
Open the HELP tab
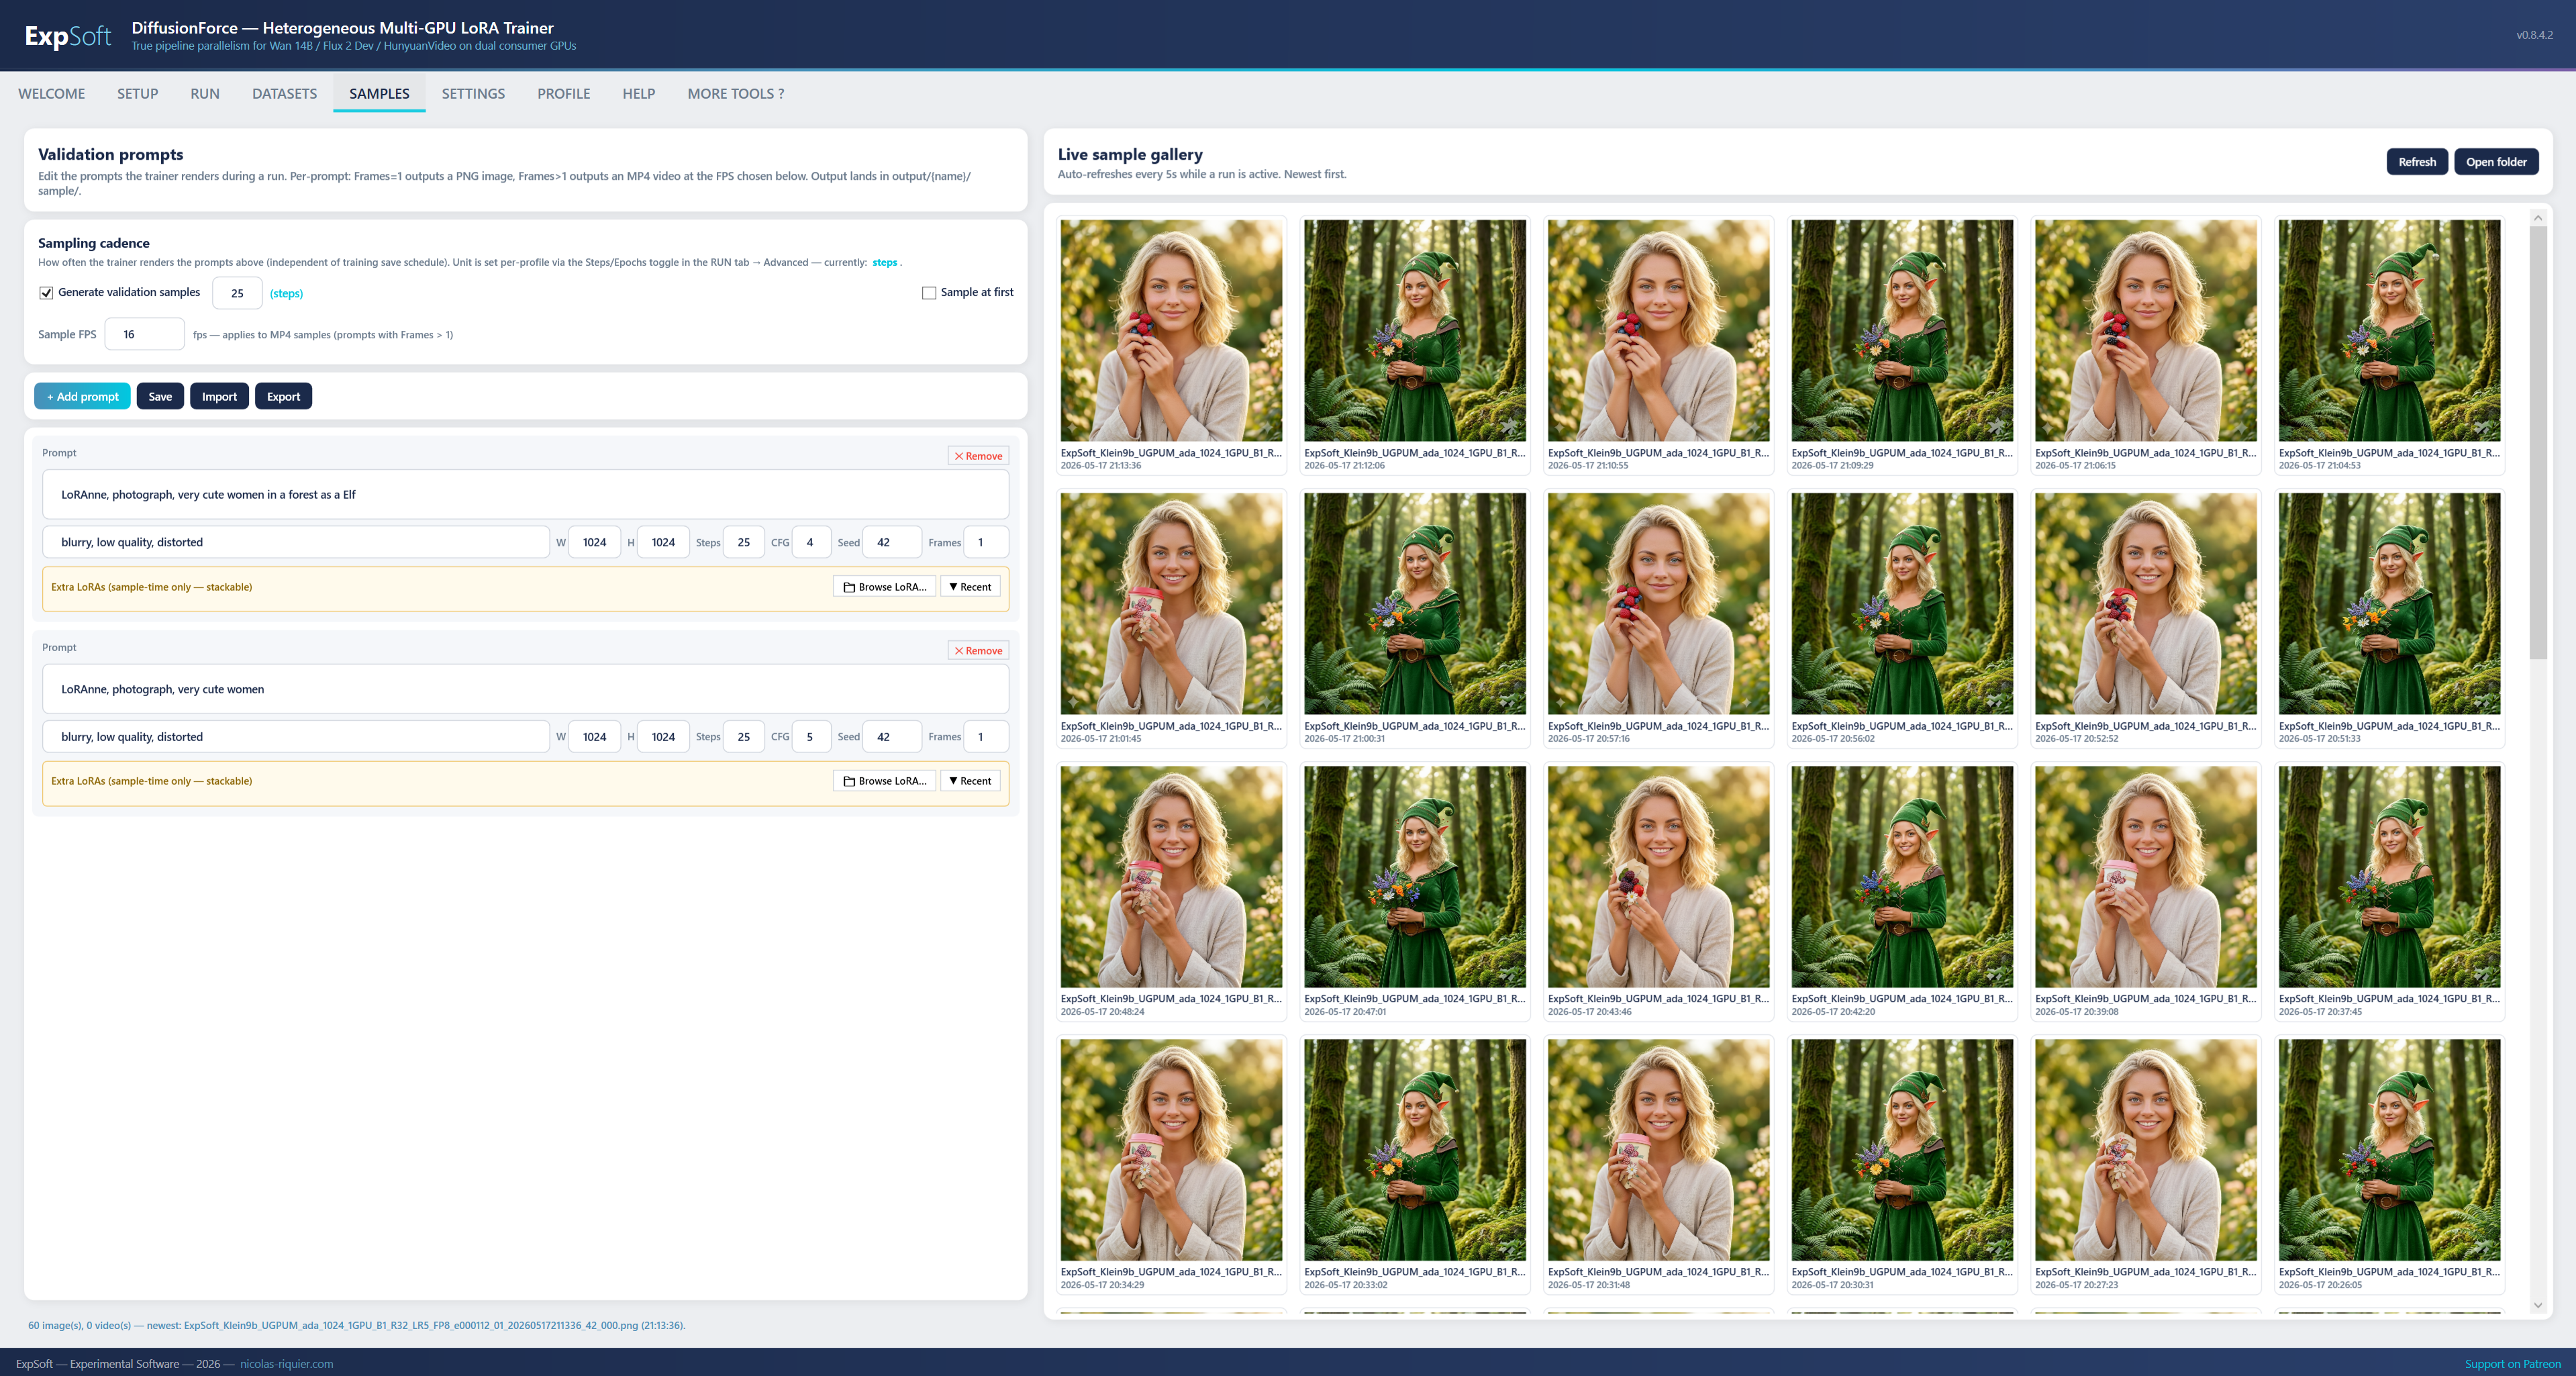[638, 93]
